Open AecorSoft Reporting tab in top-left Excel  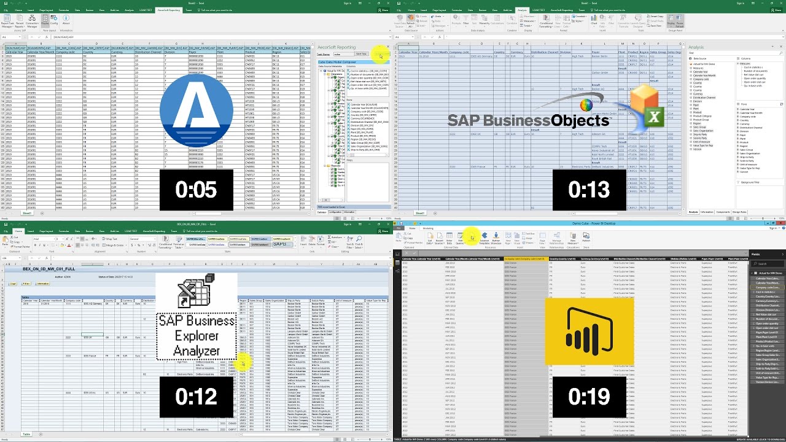coord(169,10)
